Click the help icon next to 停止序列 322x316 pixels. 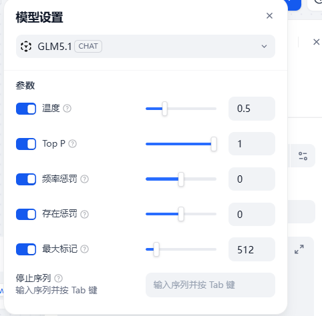[x=59, y=278]
